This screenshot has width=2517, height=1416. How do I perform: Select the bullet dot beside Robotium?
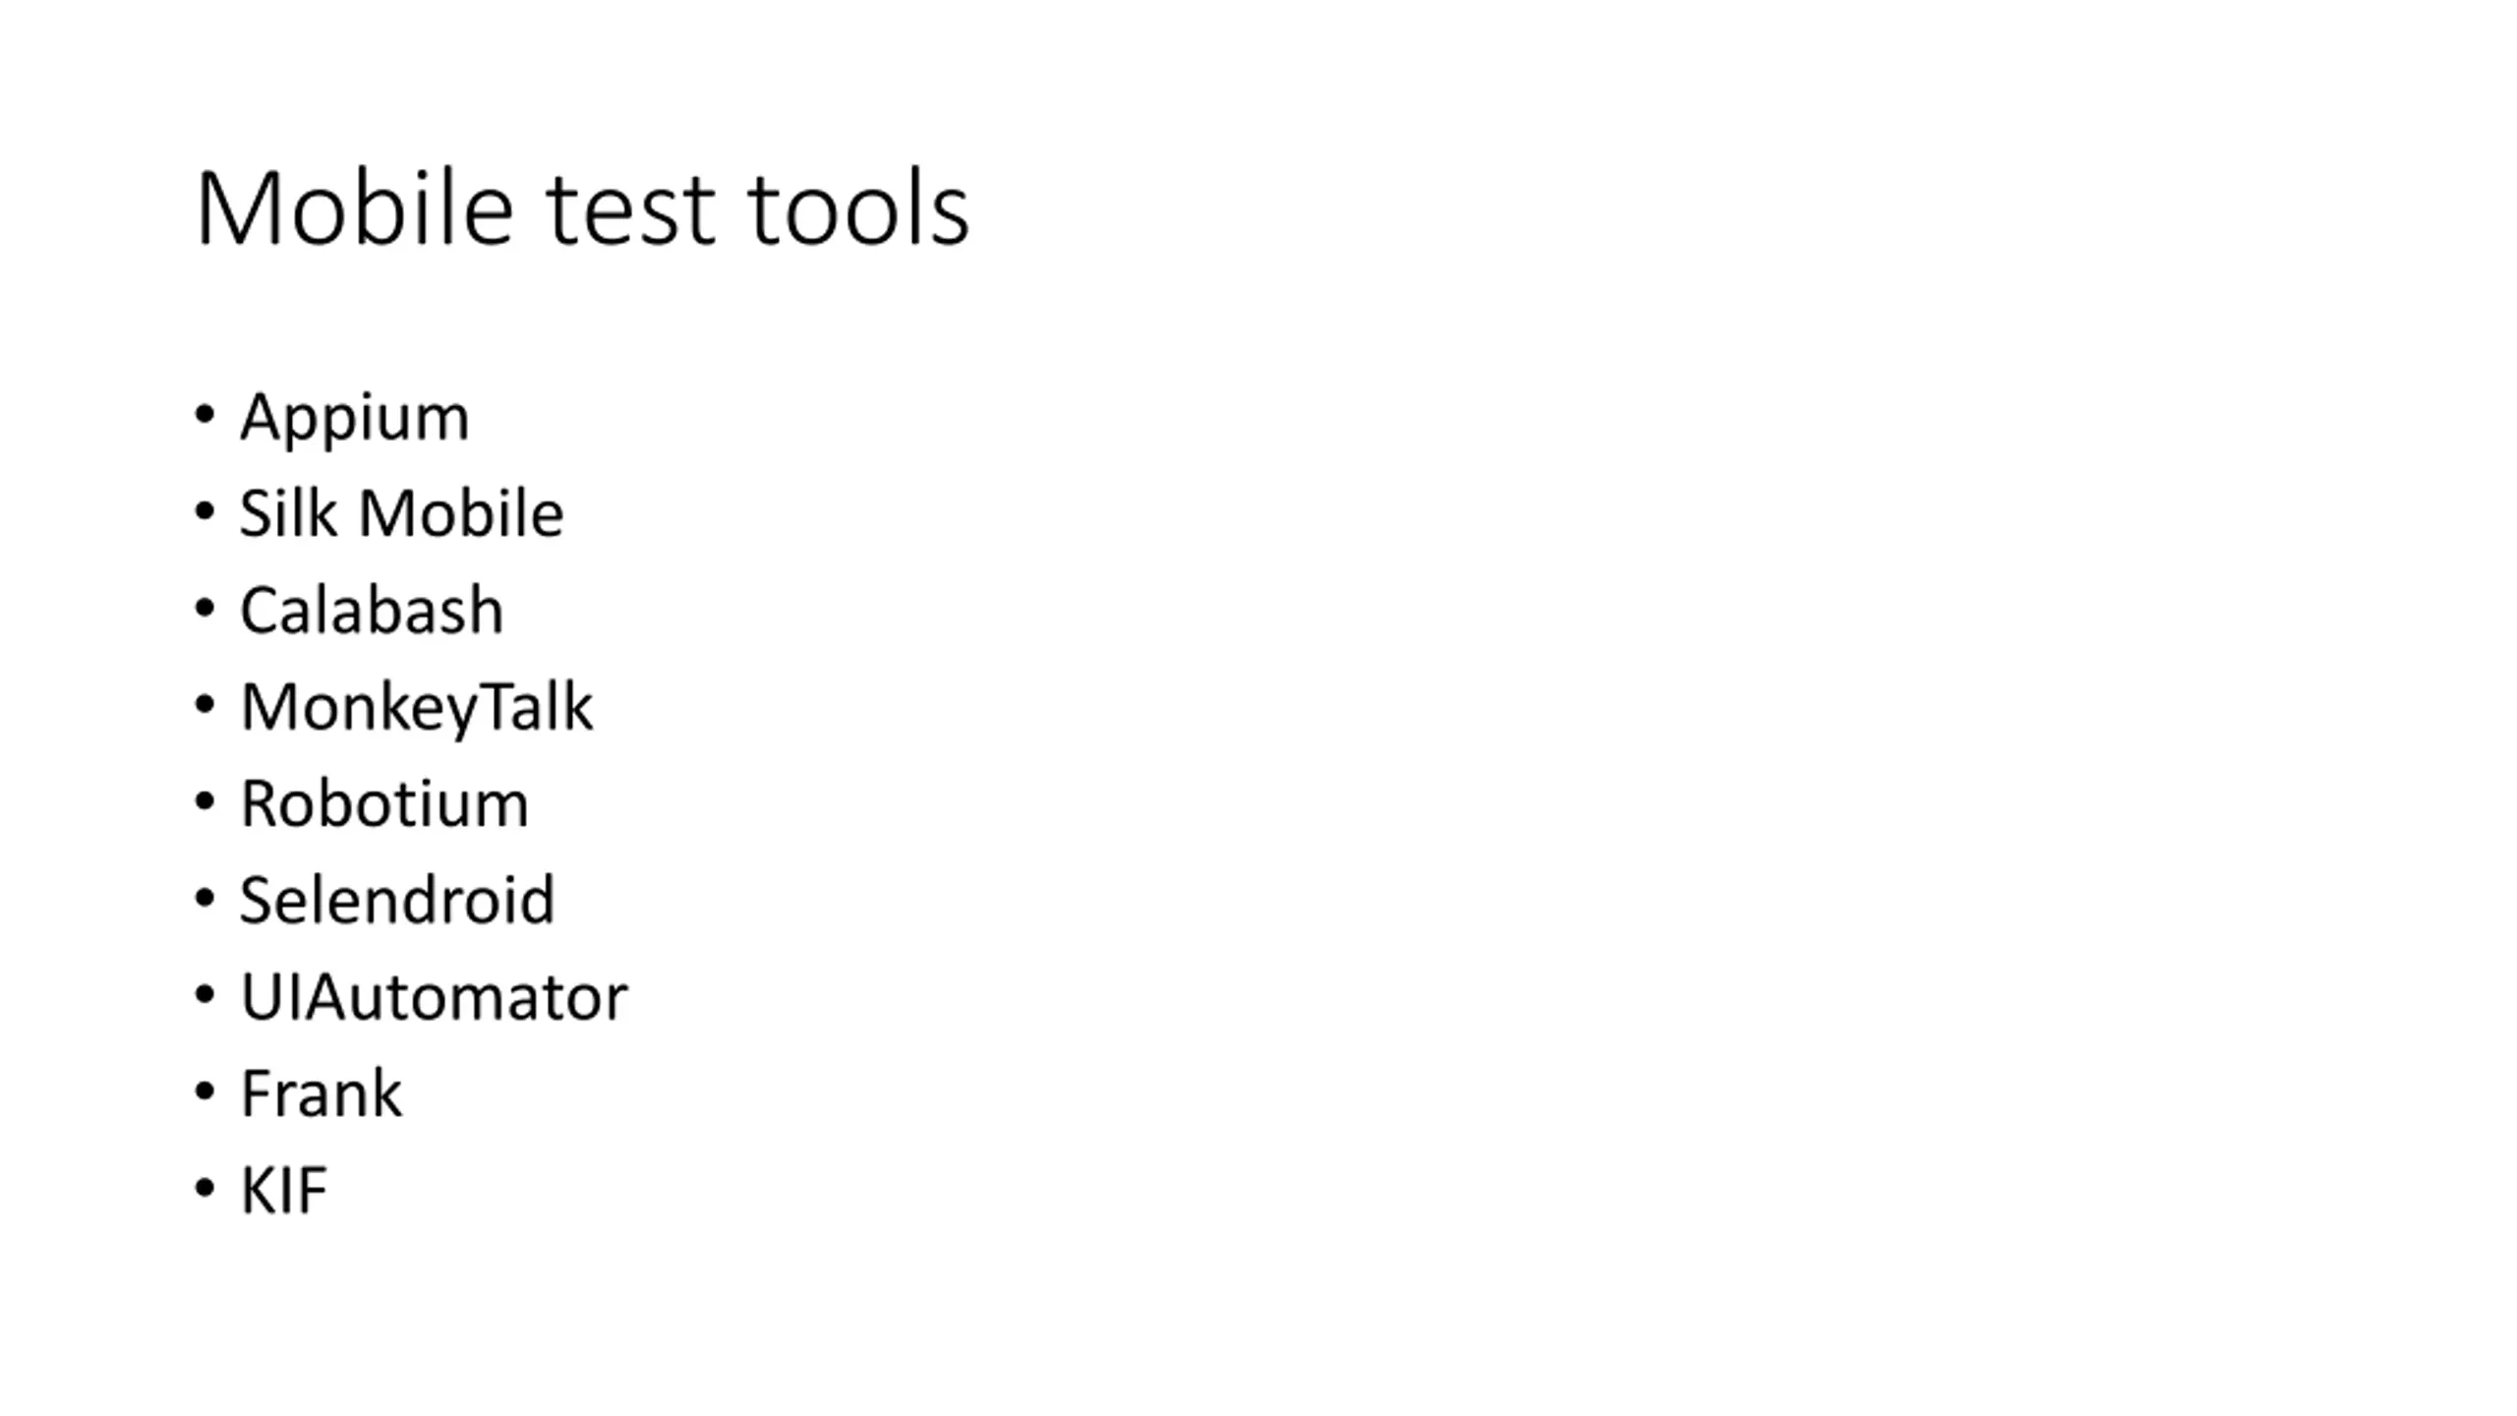205,801
